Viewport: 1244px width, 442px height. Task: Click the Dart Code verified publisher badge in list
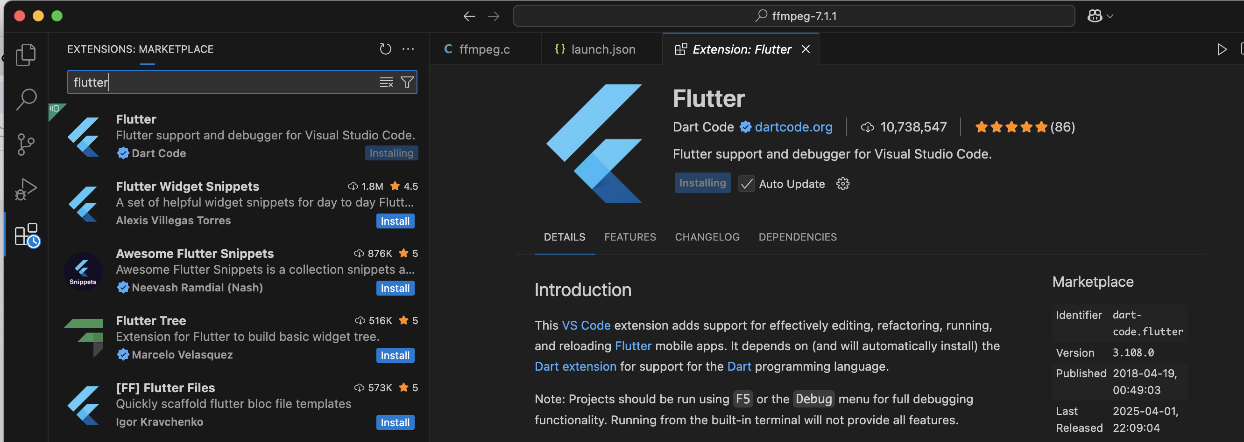pyautogui.click(x=123, y=153)
